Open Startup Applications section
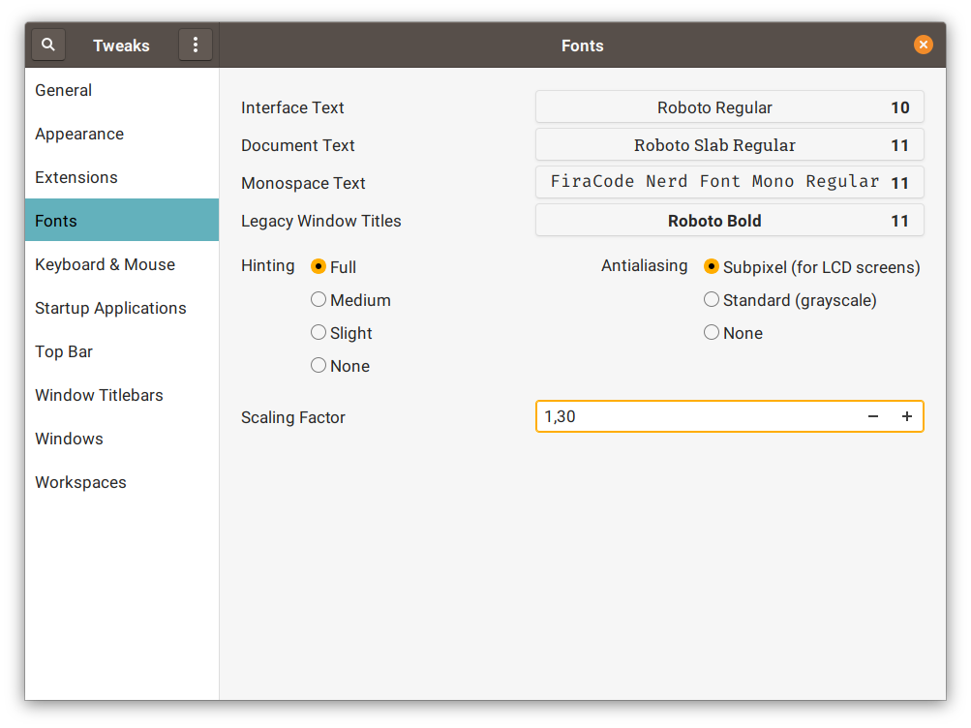 [x=122, y=308]
